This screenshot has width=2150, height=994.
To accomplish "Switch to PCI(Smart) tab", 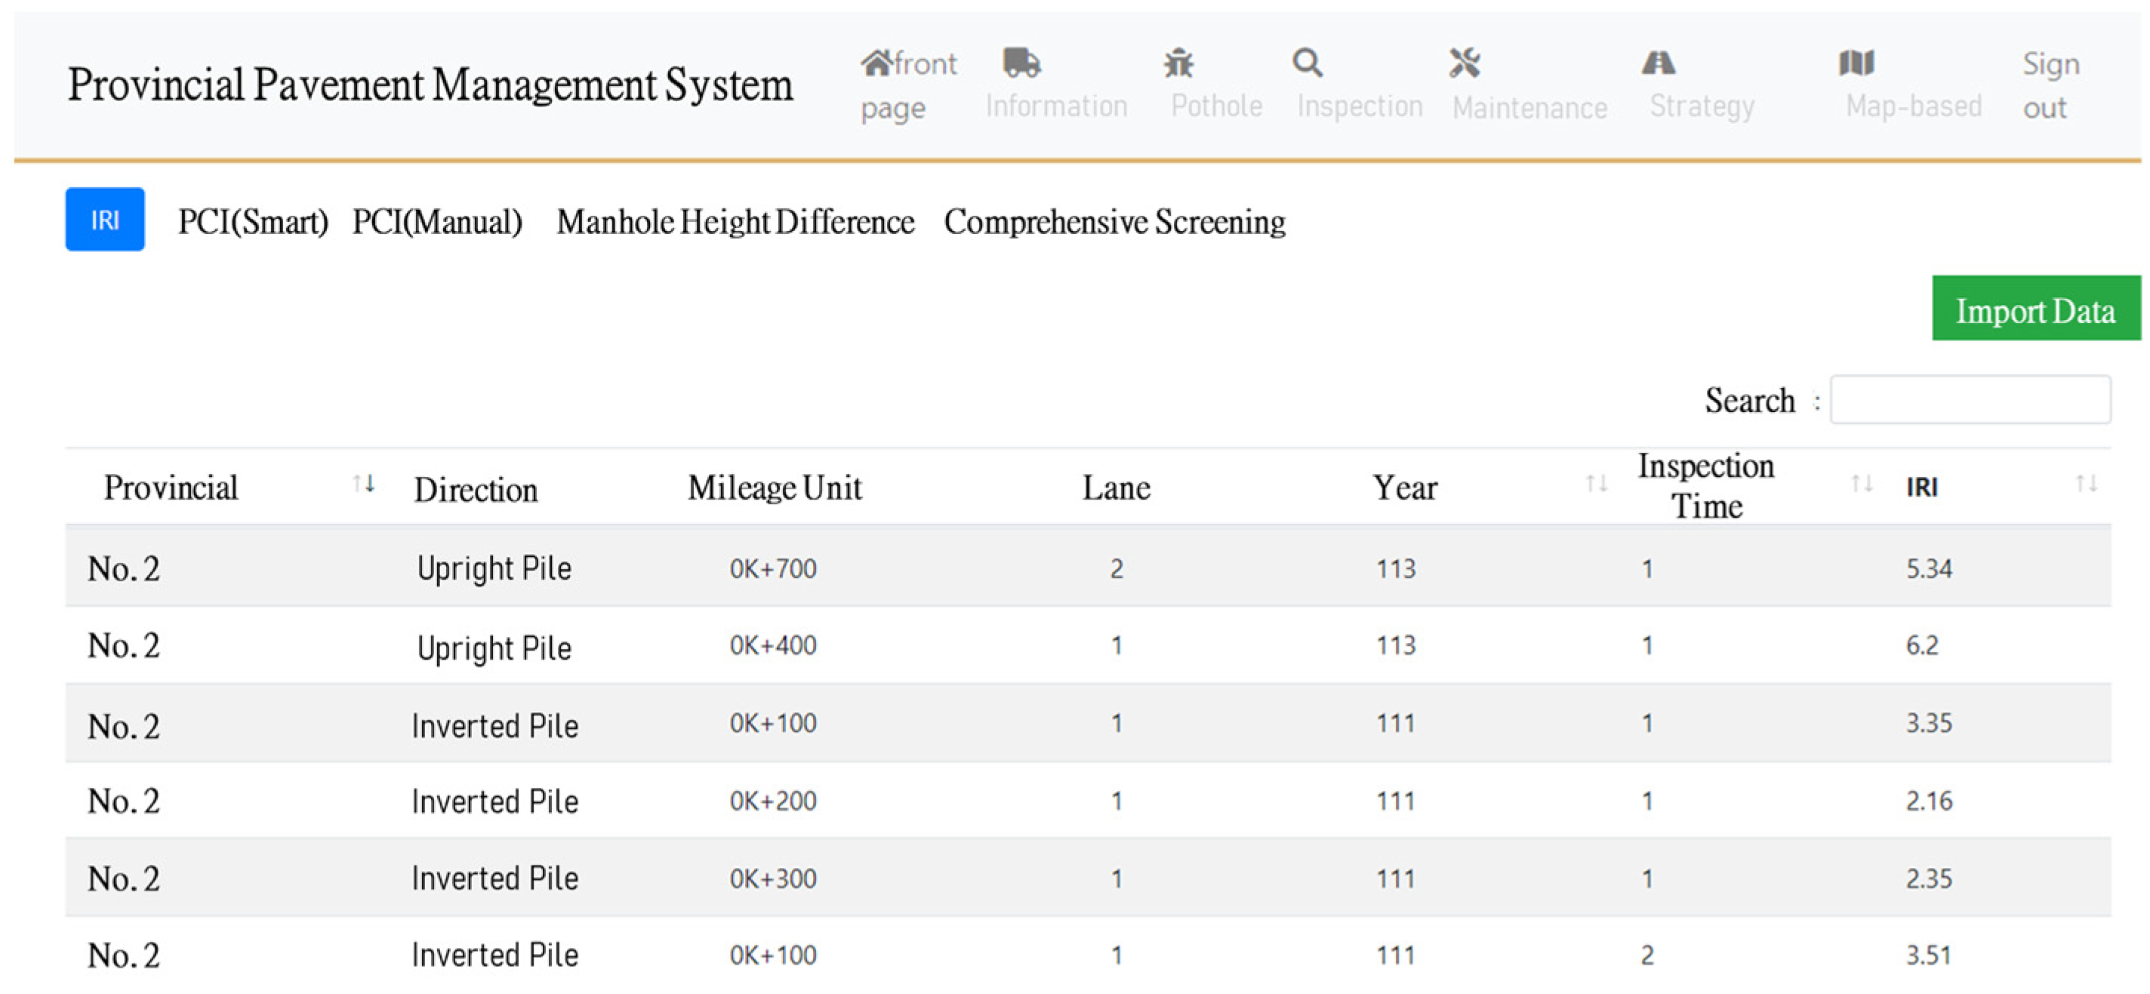I will click(x=253, y=222).
